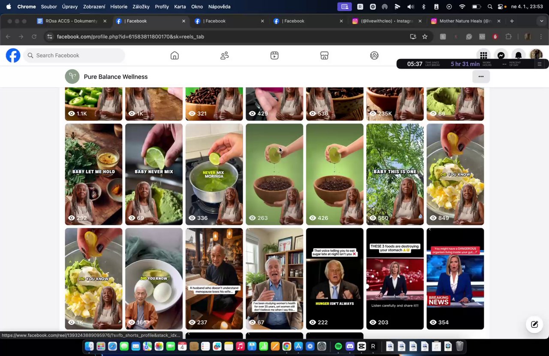Open Control Center in the menu bar
Image resolution: width=549 pixels, height=356 pixels.
tap(501, 6)
